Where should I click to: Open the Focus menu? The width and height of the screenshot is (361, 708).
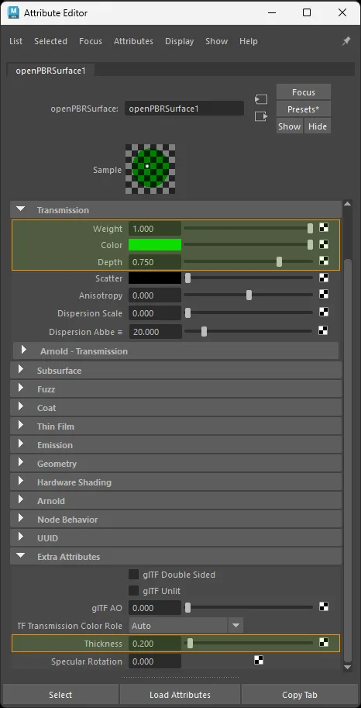point(90,41)
